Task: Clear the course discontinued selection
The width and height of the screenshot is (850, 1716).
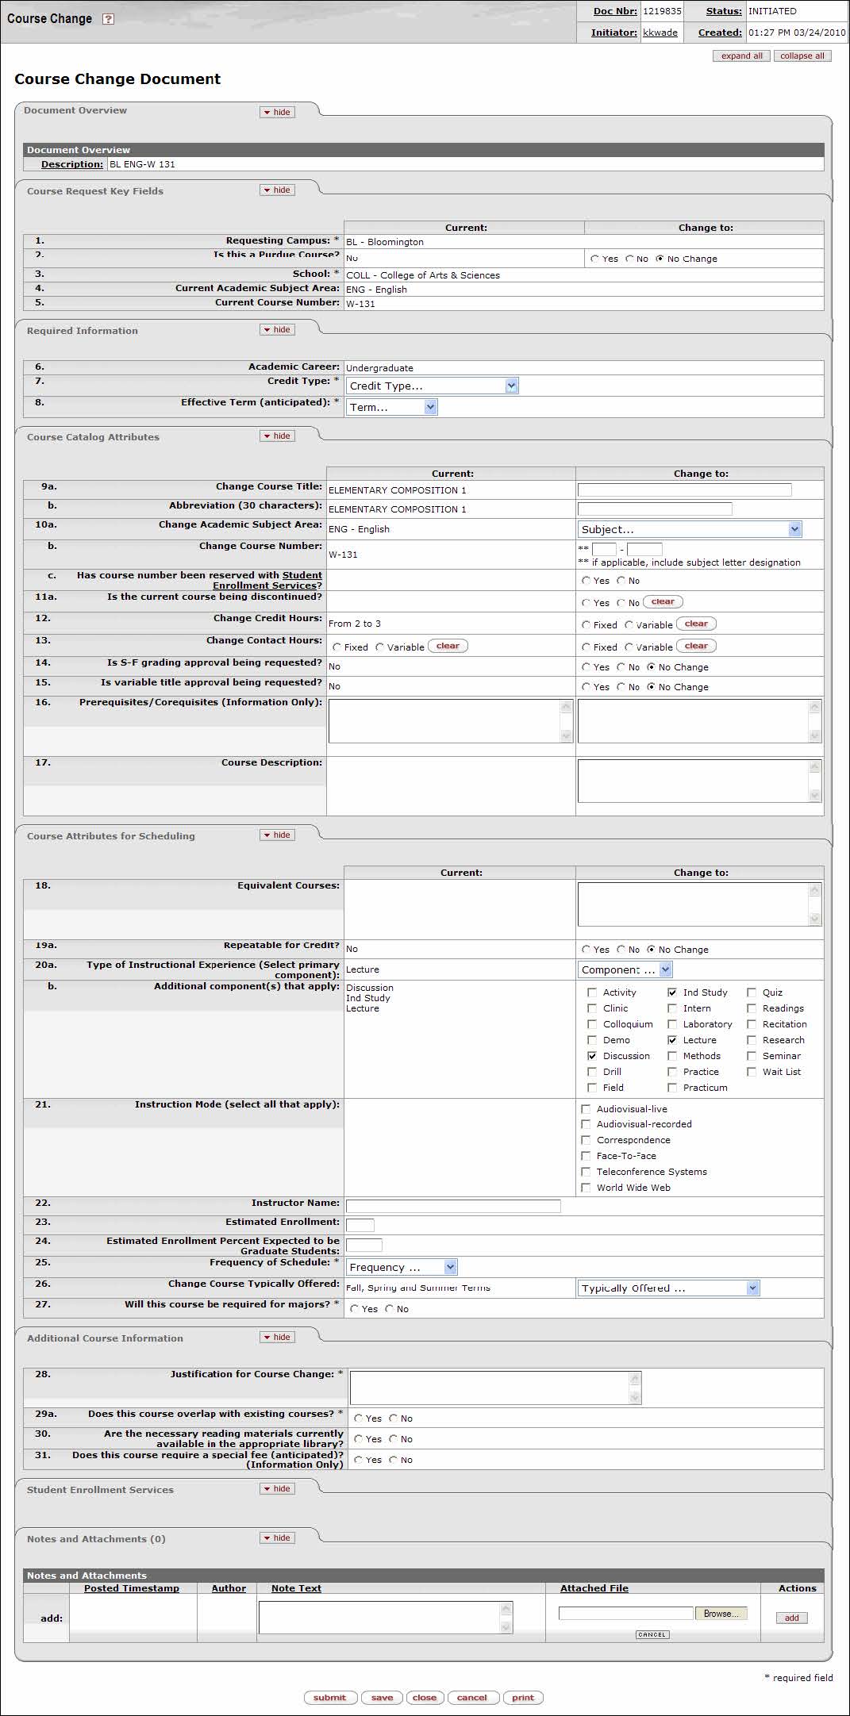Action: [x=663, y=602]
